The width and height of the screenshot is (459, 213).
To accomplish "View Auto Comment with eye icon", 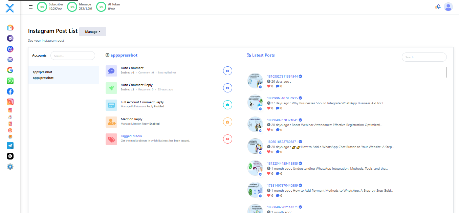I will [227, 71].
